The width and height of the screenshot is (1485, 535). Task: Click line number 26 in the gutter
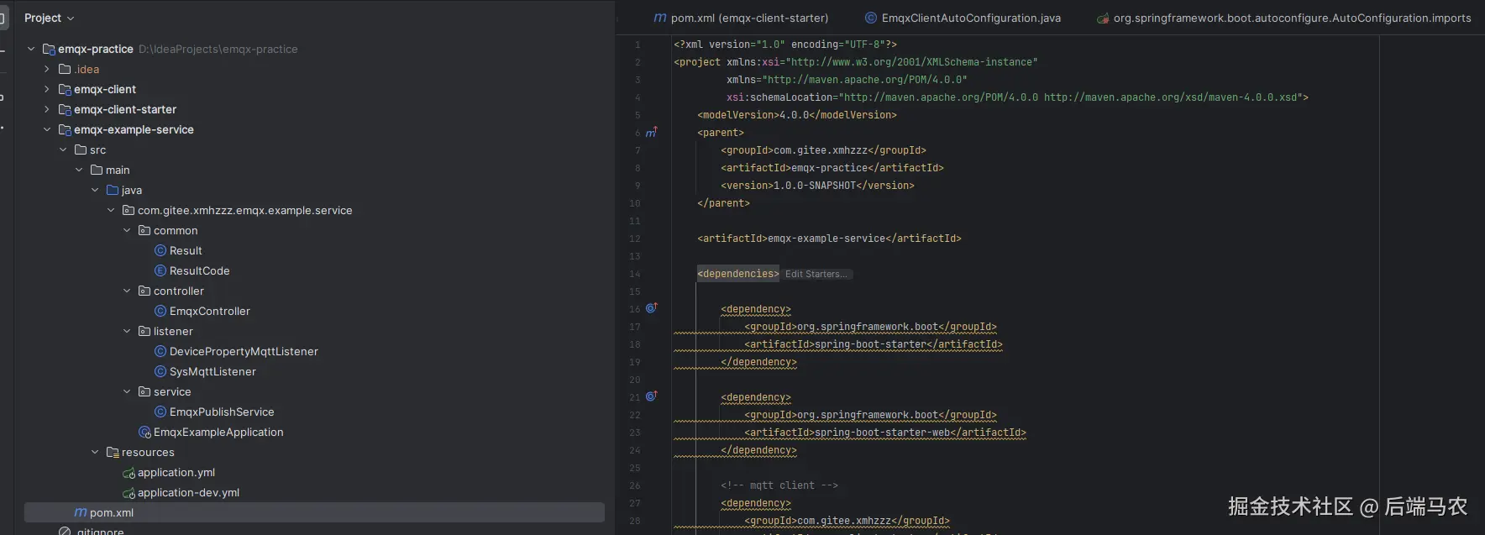(635, 485)
